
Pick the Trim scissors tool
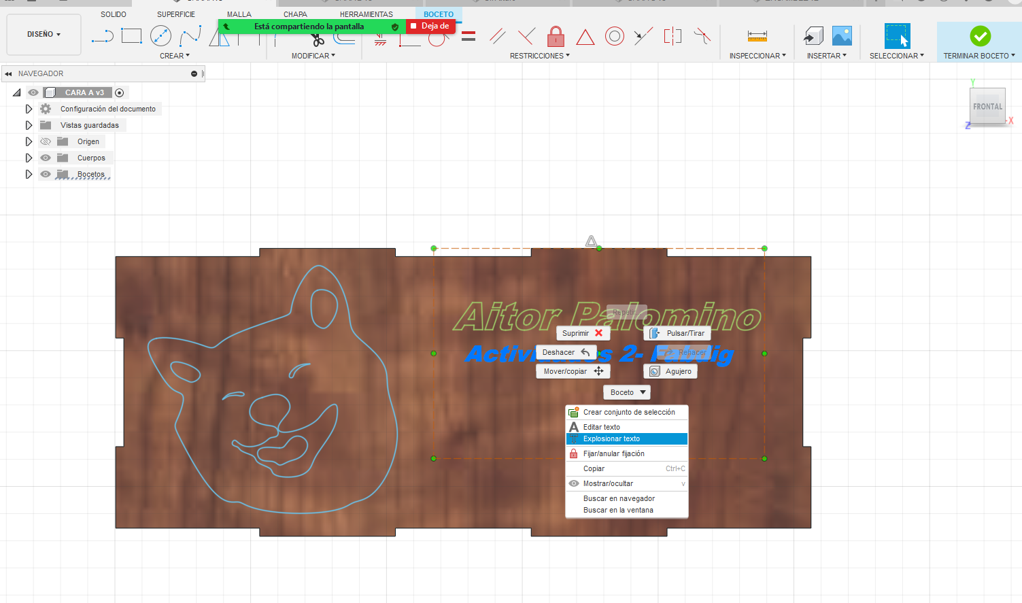pyautogui.click(x=318, y=39)
